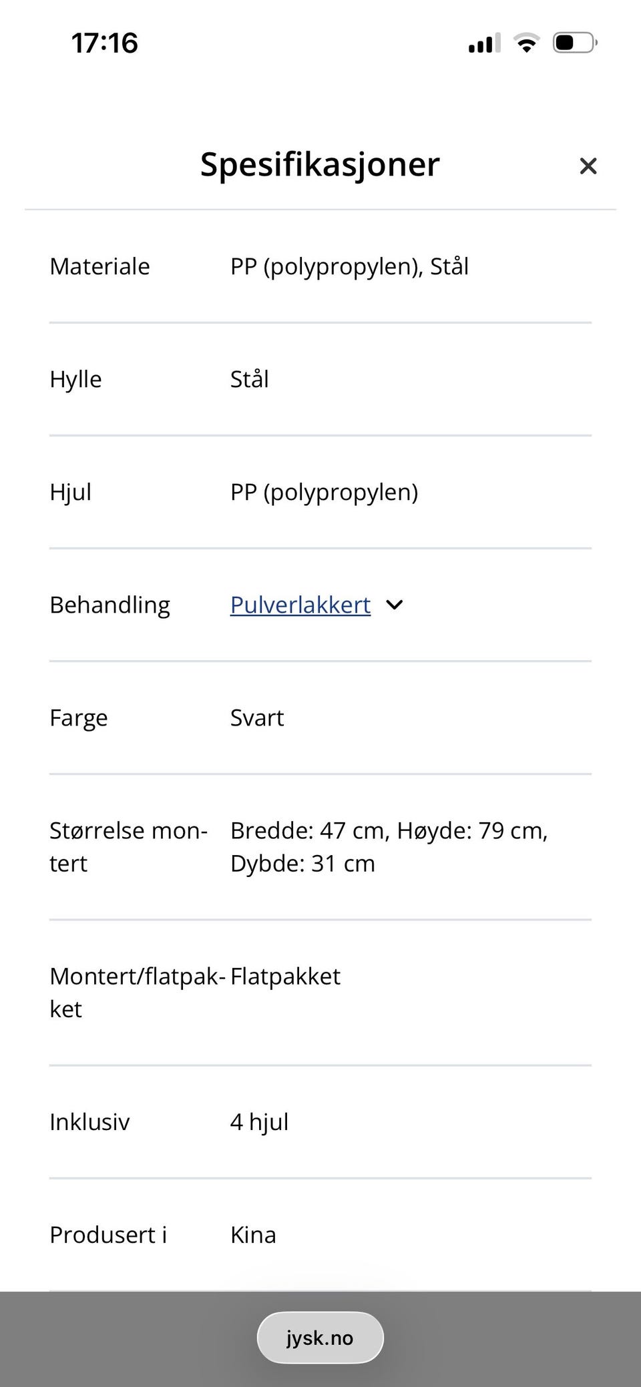
Task: Open the Pulverlakkert link
Action: tap(300, 605)
